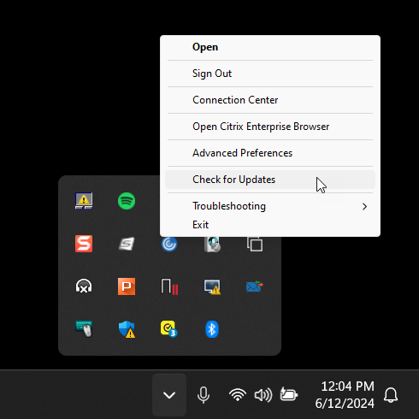Open Windows Security shield with warning icon
Screen dimensions: 419x419
click(x=127, y=329)
